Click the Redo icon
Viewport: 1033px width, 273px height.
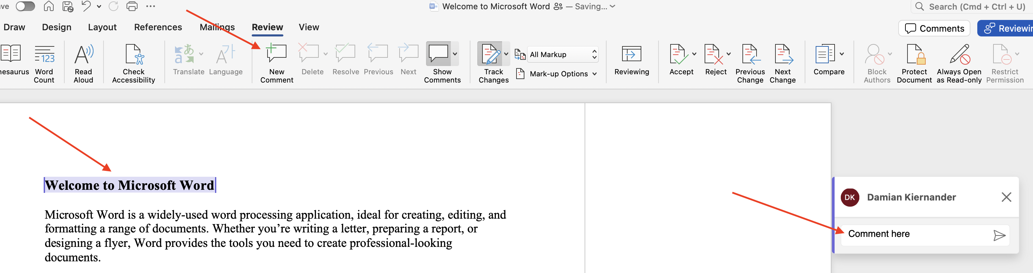(x=113, y=7)
